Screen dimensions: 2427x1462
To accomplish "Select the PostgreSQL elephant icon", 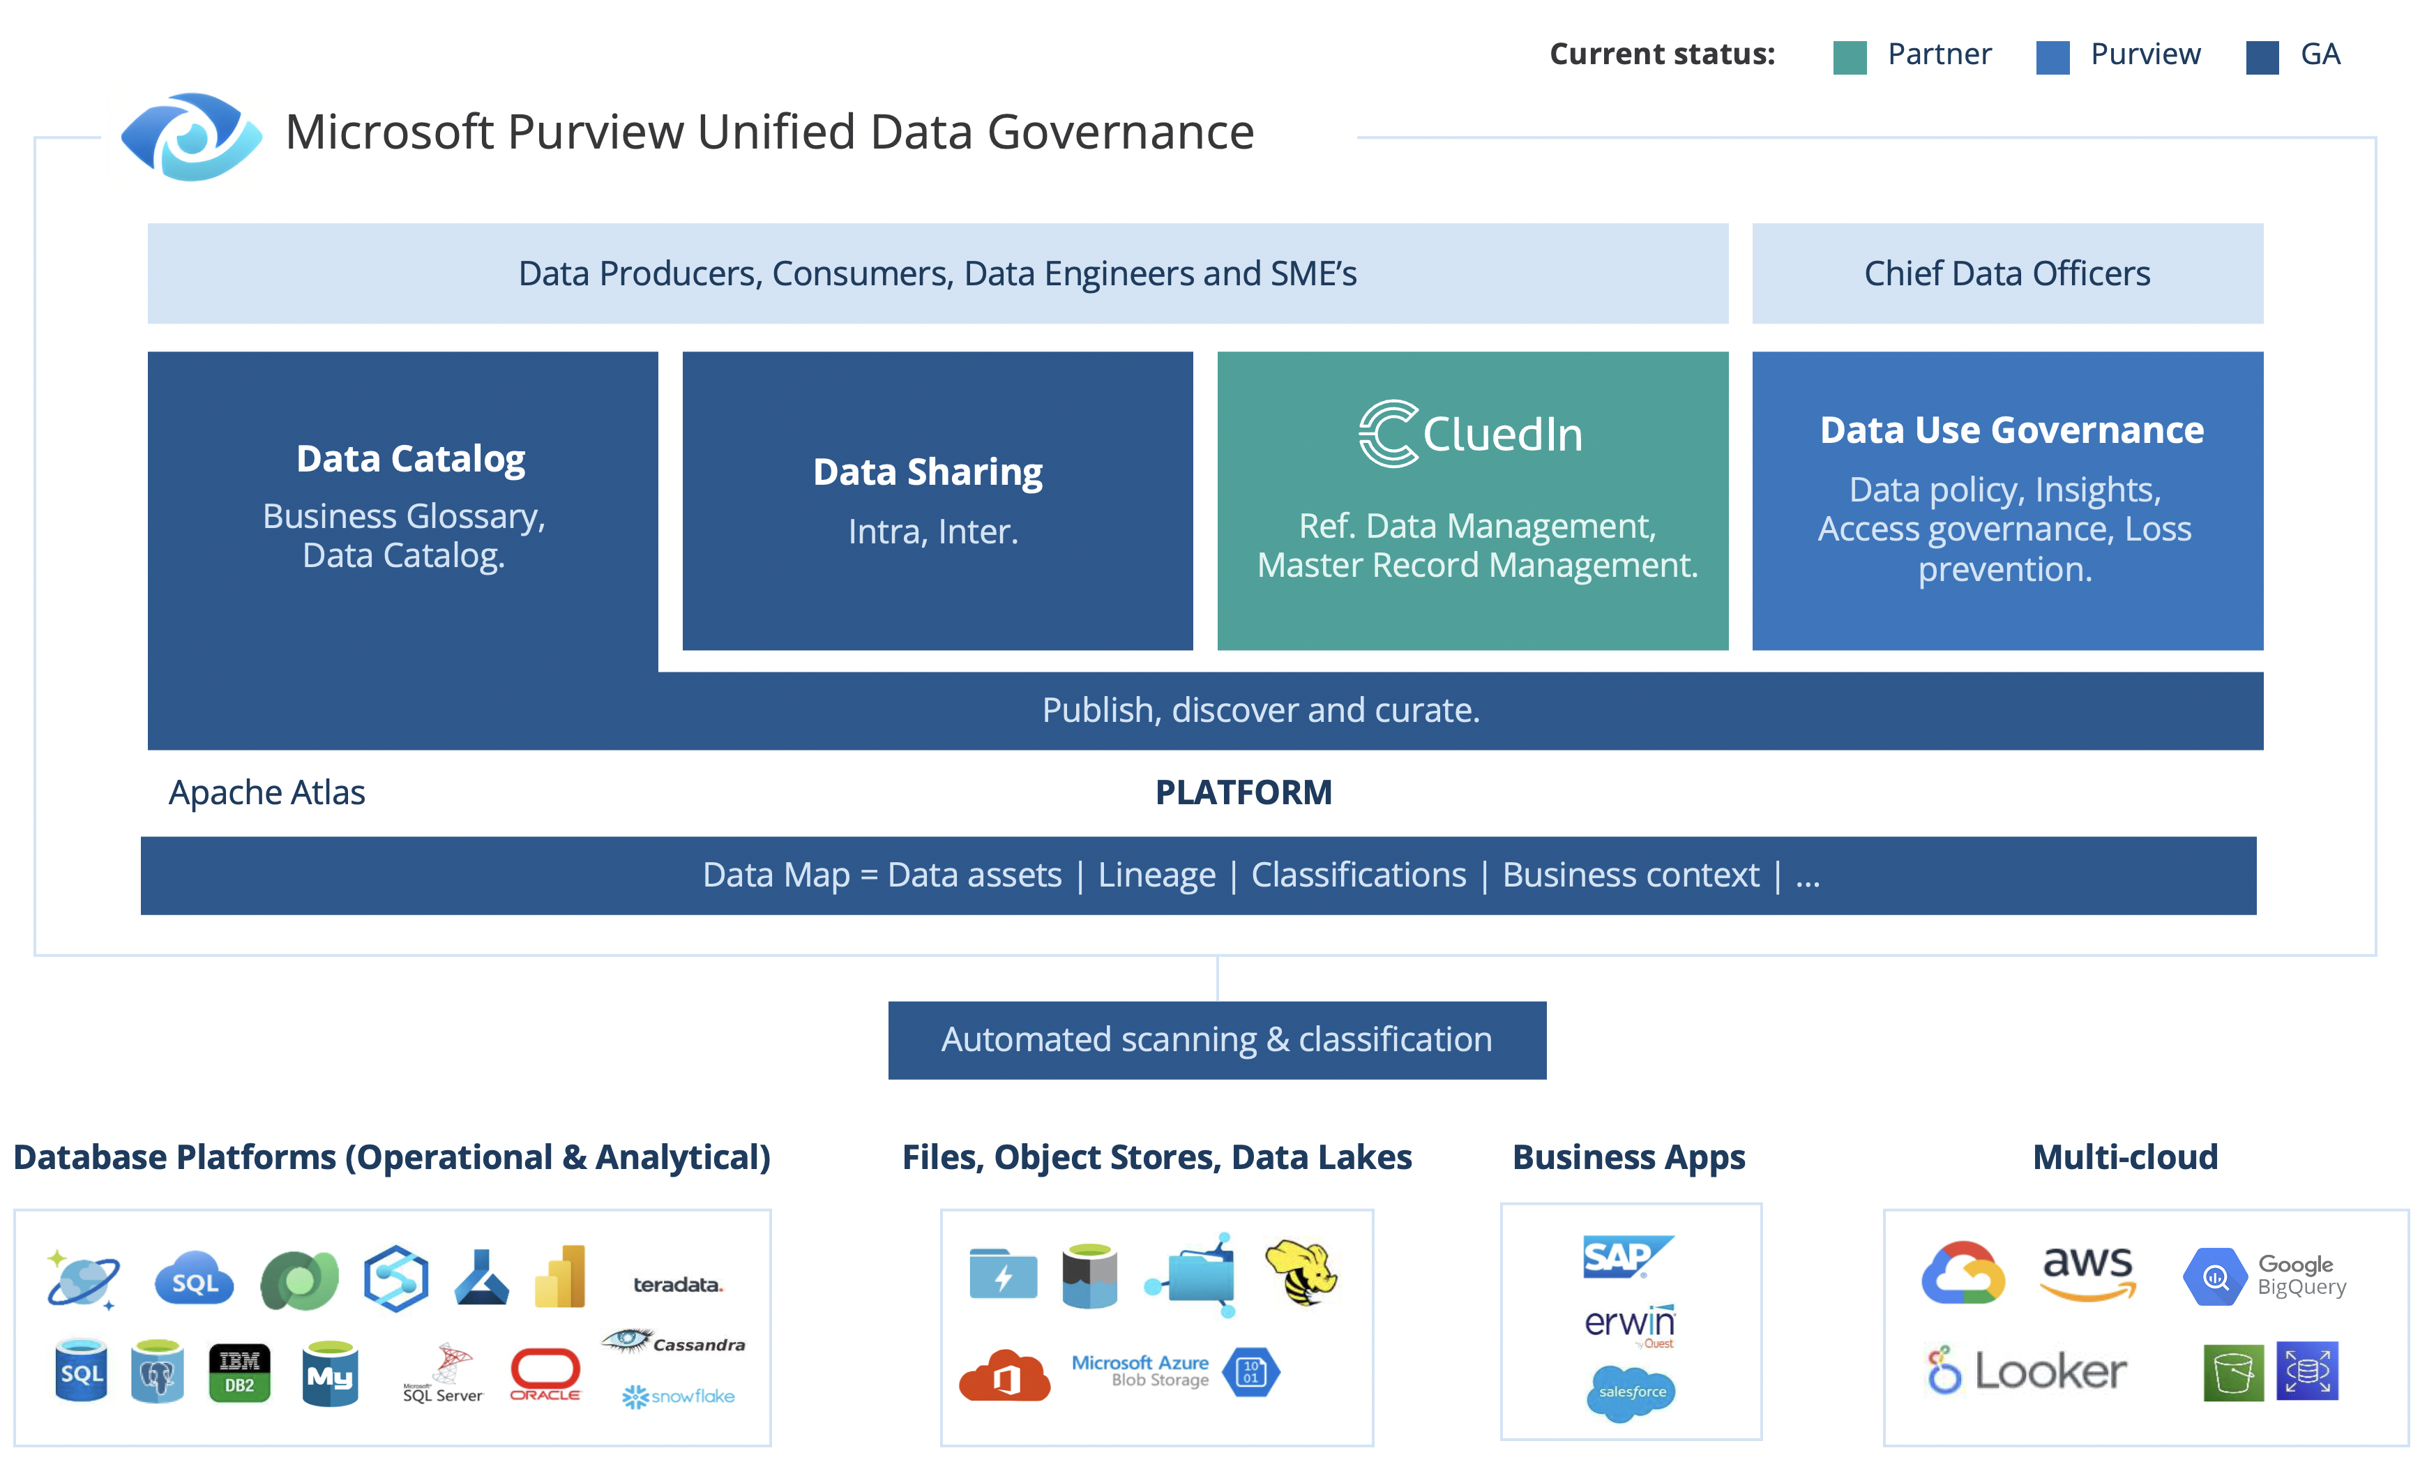I will coord(158,1371).
